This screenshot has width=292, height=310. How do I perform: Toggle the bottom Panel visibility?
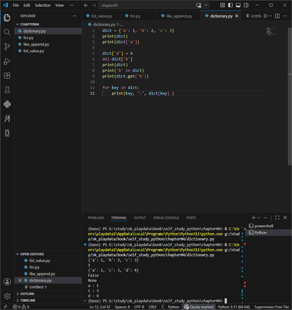(238, 5)
